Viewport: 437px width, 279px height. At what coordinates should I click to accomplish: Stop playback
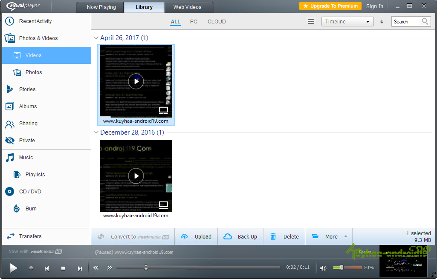point(63,268)
